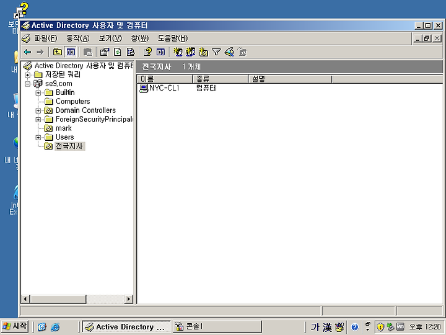
Task: Select the Builtin container
Action: pyautogui.click(x=65, y=92)
